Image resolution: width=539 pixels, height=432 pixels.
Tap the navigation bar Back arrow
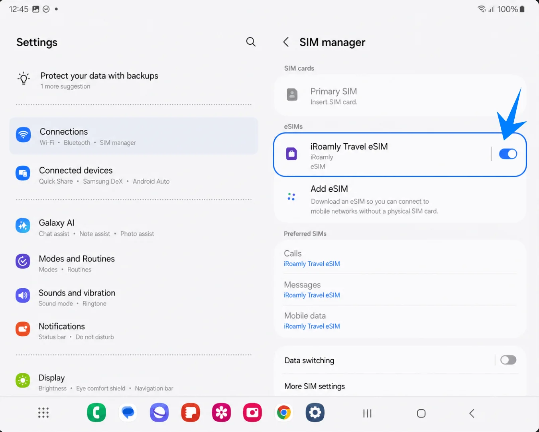[472, 413]
